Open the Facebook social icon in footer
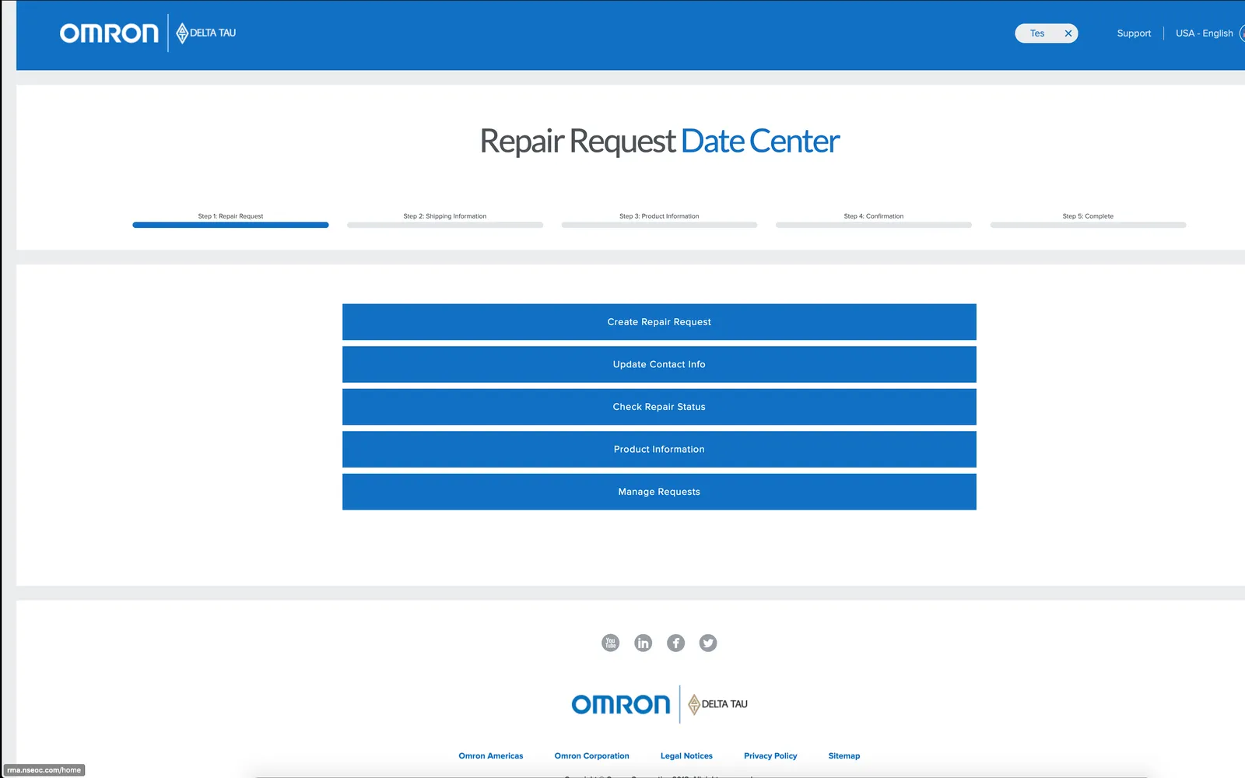The image size is (1245, 778). [675, 643]
